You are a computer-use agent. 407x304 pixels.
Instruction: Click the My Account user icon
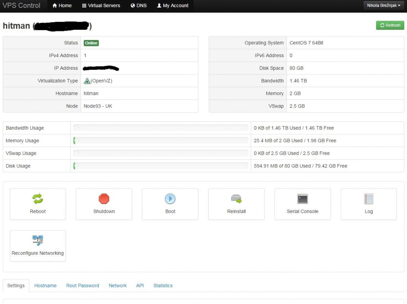tap(159, 6)
